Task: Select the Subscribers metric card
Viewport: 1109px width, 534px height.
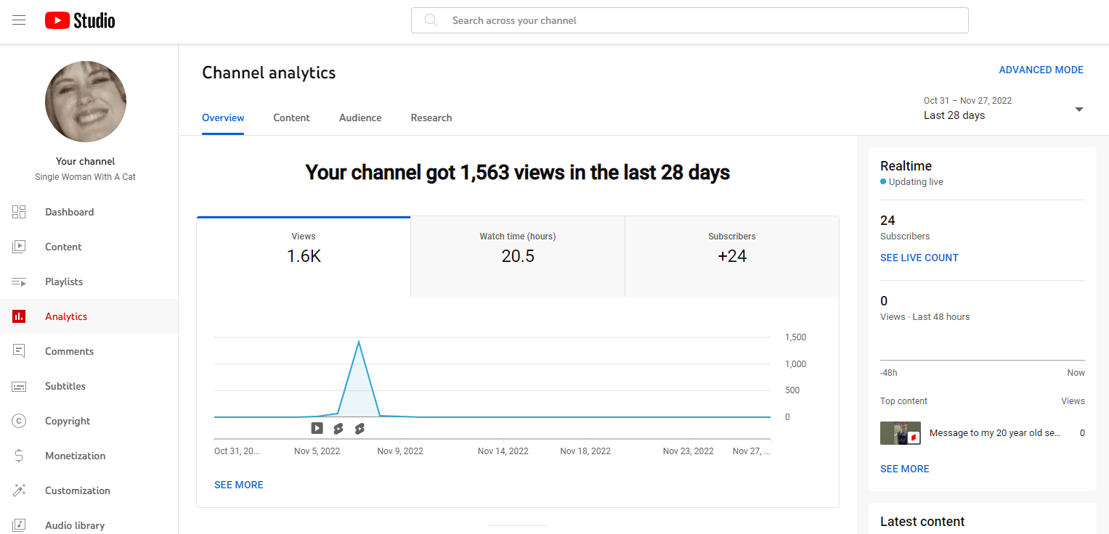Action: pos(731,248)
